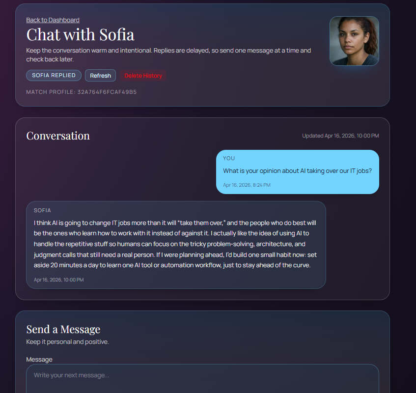Click the 8:24 PM message timestamp
The height and width of the screenshot is (393, 416).
pos(247,185)
